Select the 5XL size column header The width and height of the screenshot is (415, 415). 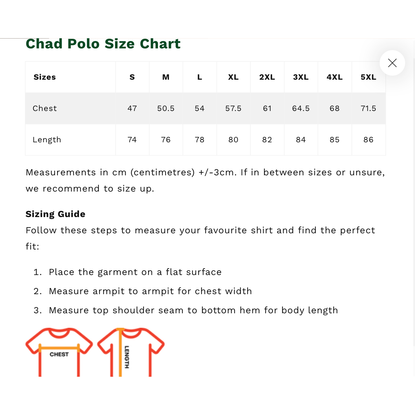[x=368, y=77]
